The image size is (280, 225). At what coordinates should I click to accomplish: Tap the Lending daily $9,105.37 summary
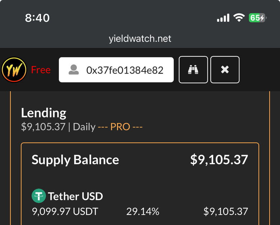coord(43,127)
